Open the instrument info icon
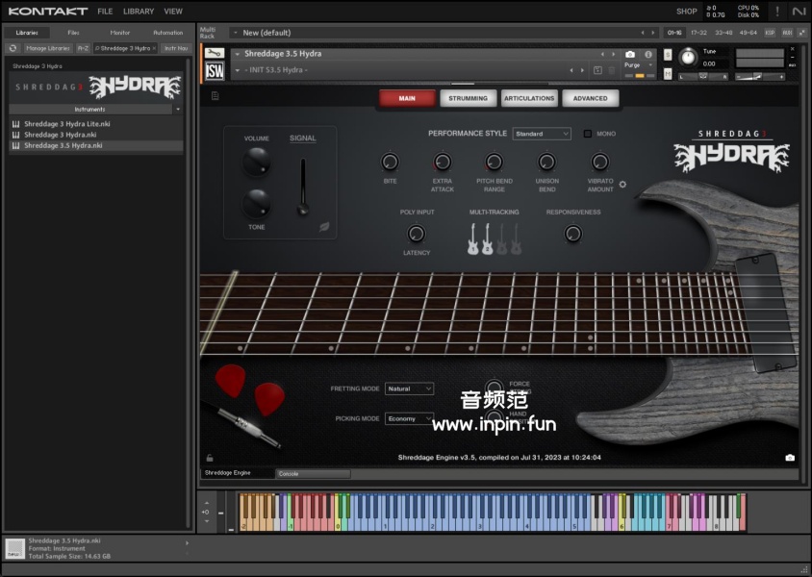812x577 pixels. tap(648, 55)
